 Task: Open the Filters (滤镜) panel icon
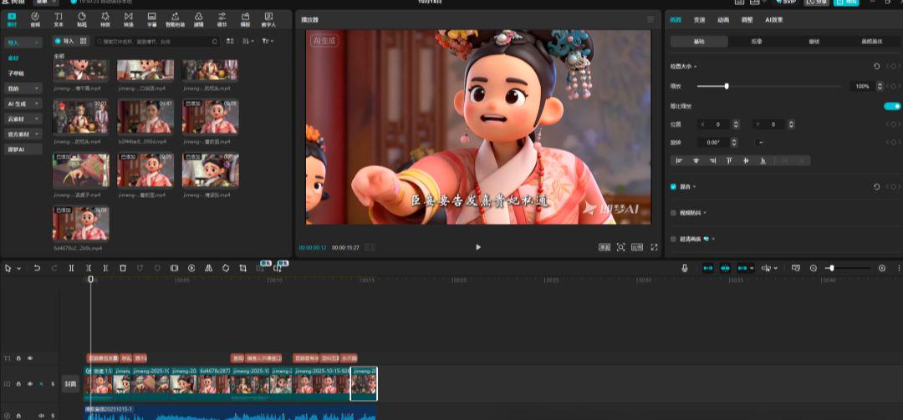(x=198, y=19)
